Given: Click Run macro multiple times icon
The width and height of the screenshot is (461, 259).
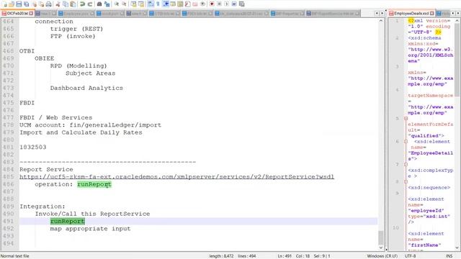Looking at the screenshot, I should point(234,4).
